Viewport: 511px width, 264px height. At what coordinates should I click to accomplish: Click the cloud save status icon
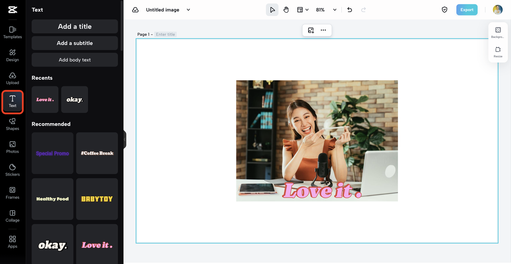point(135,10)
